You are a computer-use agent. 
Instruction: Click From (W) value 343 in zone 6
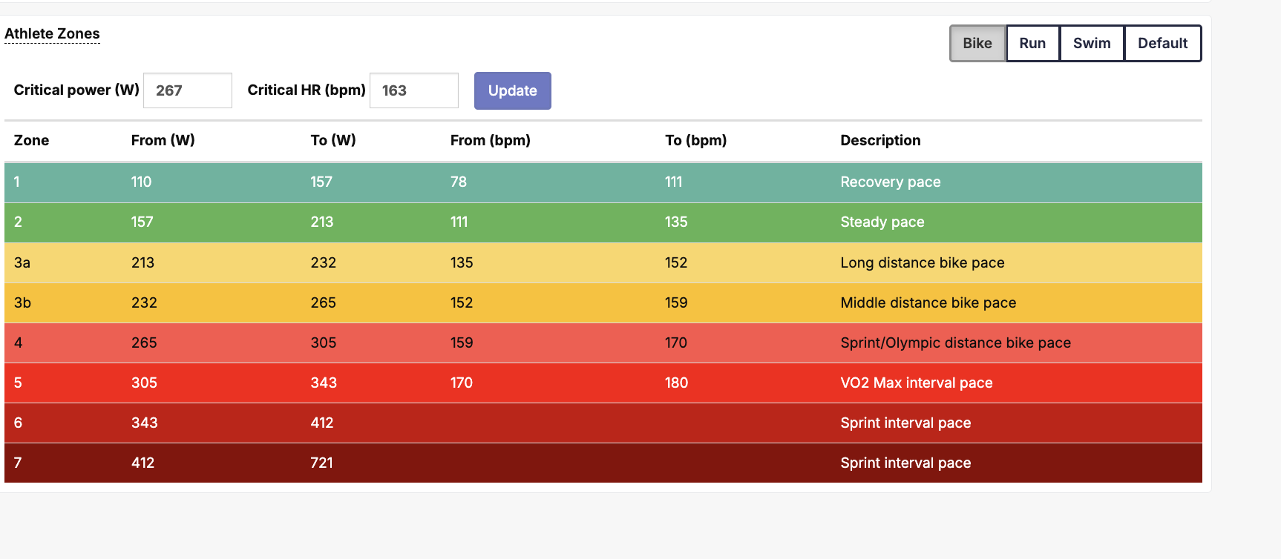(x=145, y=423)
